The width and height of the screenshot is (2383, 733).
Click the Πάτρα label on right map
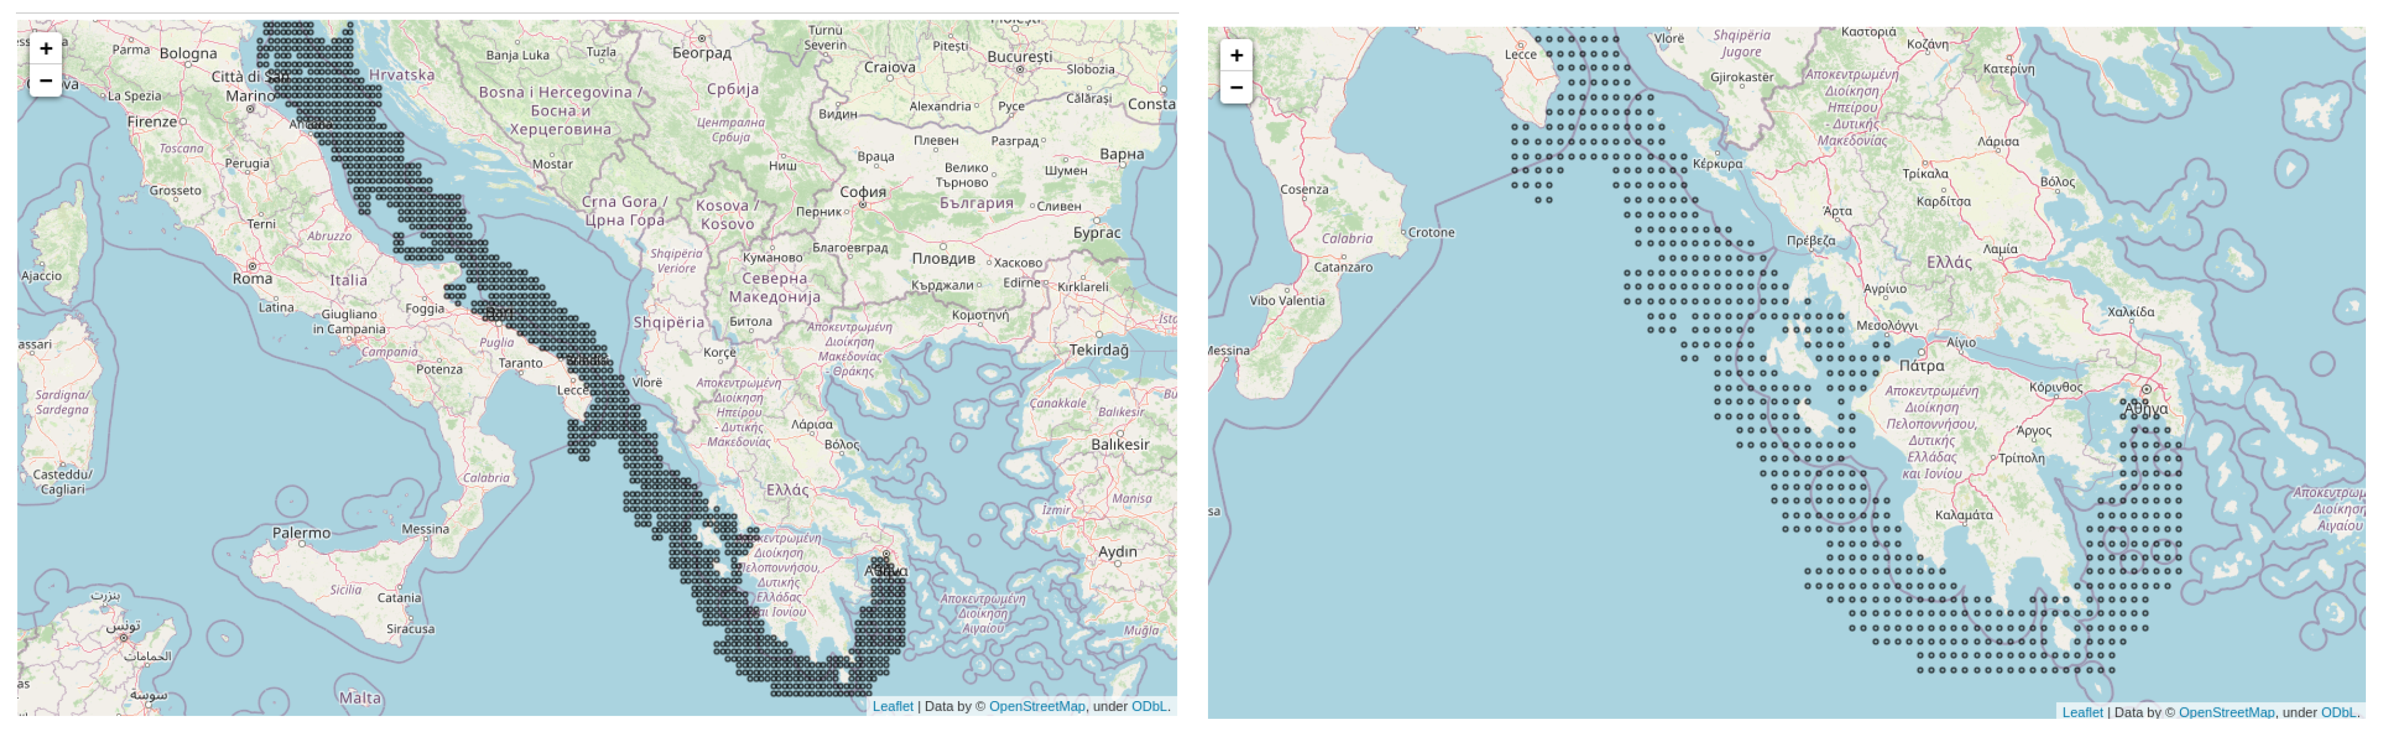[1922, 366]
